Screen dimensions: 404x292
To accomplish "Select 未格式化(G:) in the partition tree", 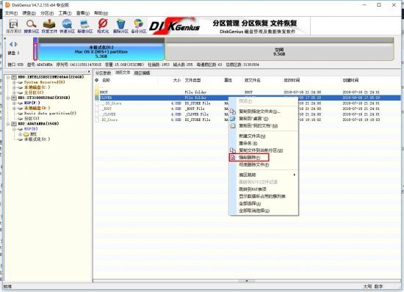I will click(37, 139).
